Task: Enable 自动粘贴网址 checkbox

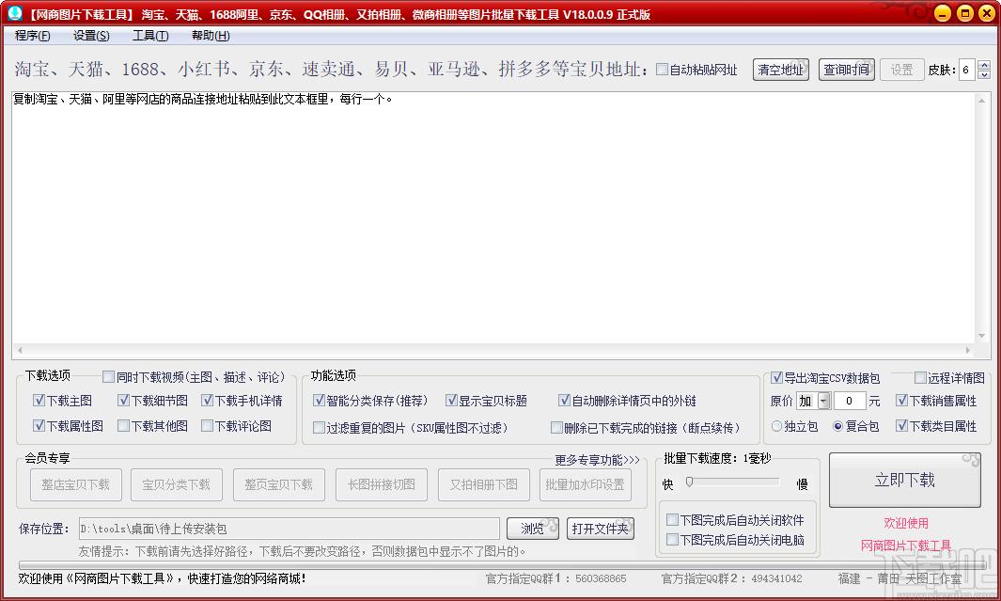Action: tap(663, 70)
